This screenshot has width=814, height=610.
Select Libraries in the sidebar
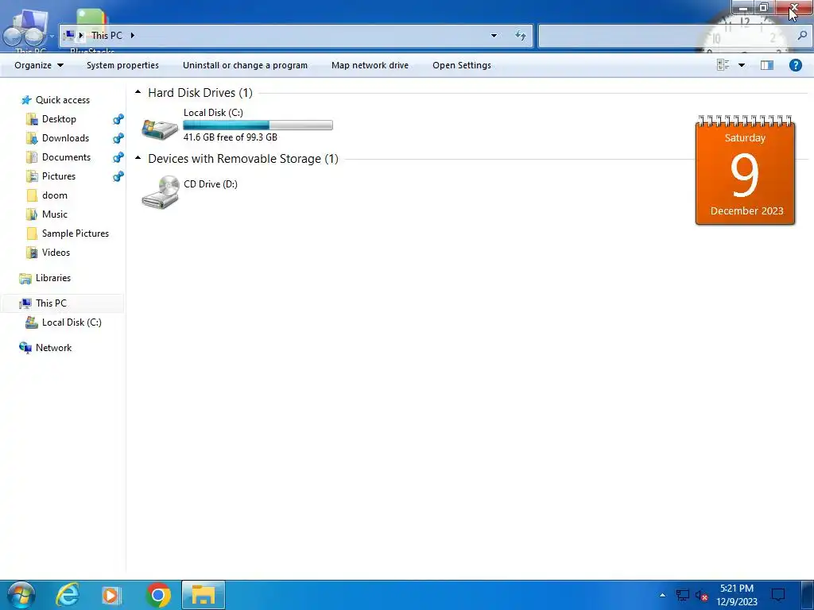pyautogui.click(x=53, y=278)
